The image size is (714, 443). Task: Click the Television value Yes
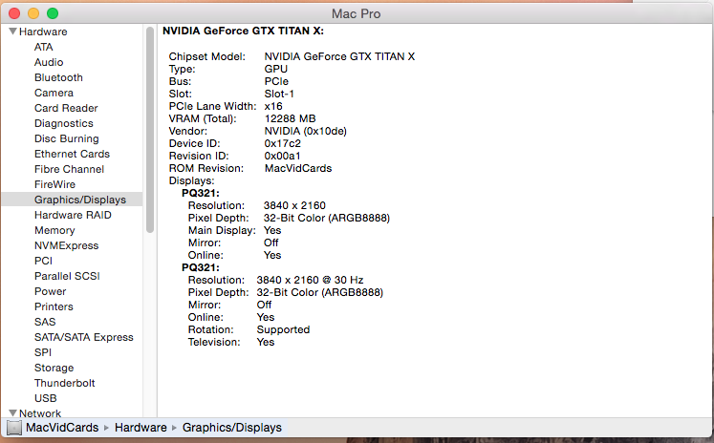(x=266, y=342)
